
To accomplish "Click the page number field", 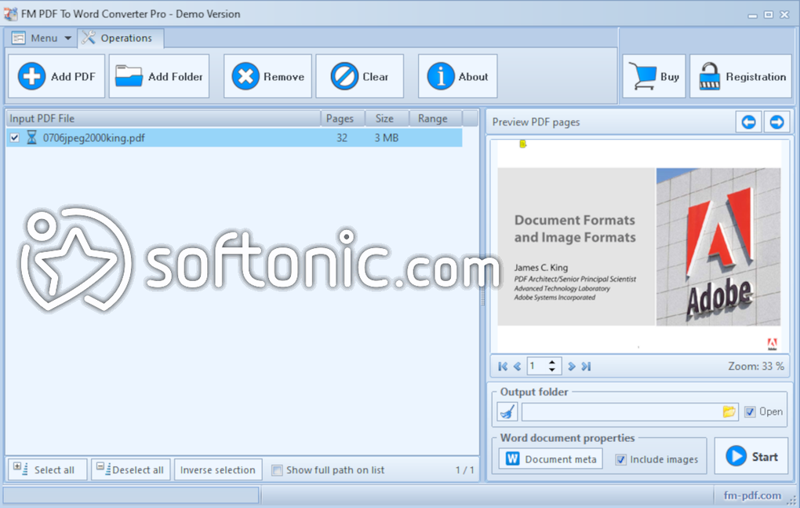I will 536,366.
